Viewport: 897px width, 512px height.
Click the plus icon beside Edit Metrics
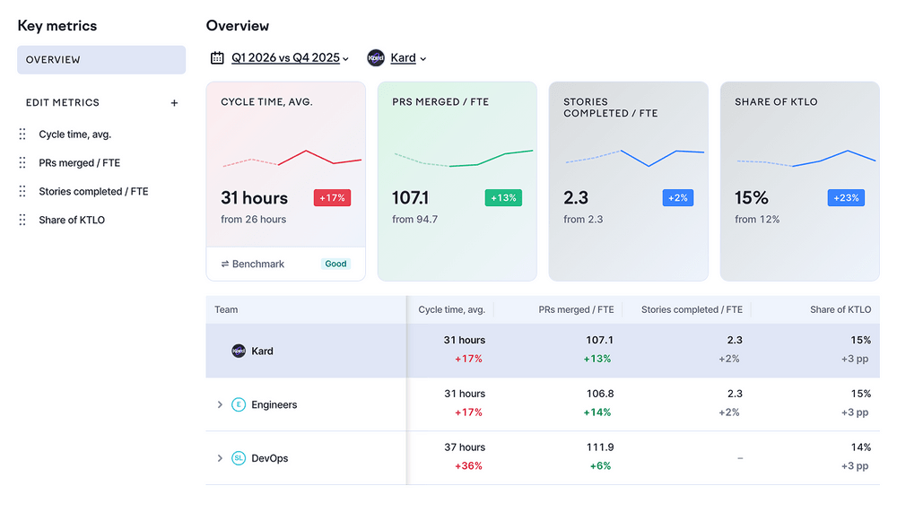point(175,103)
